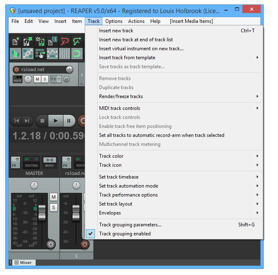Click [Insert Media Items] in menu bar

click(191, 21)
